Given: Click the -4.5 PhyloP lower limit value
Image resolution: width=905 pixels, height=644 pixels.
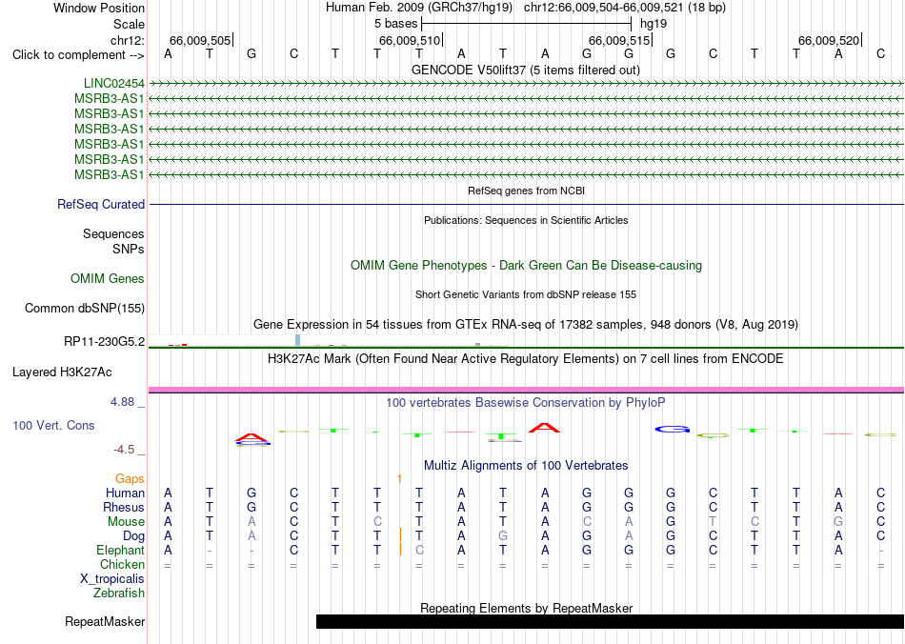Looking at the screenshot, I should [124, 450].
